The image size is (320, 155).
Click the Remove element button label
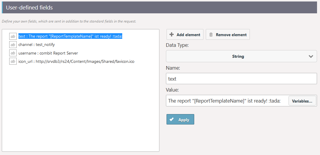[231, 35]
